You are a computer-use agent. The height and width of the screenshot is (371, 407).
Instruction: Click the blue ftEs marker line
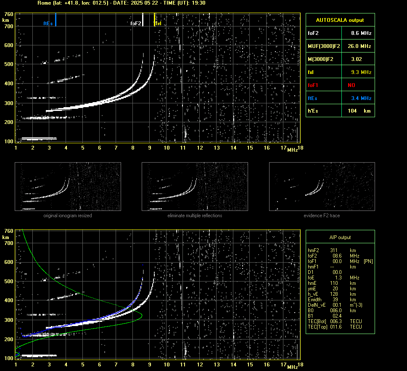[55, 19]
